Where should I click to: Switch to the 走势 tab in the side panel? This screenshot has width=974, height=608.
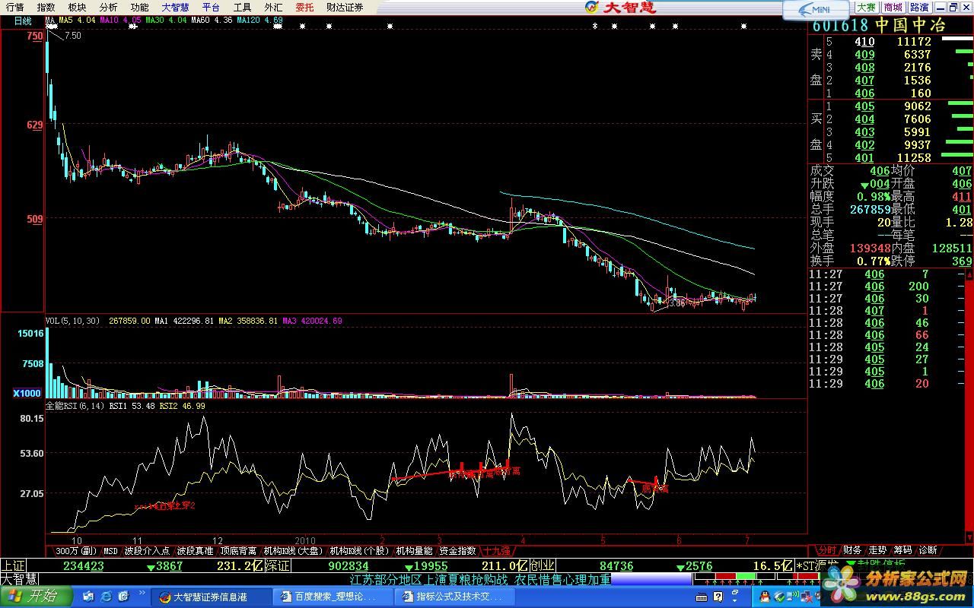click(878, 550)
